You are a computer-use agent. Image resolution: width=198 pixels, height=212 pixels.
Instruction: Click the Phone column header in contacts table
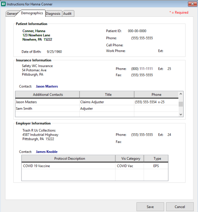click(156, 95)
